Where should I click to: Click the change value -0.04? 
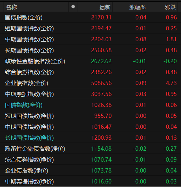click(x=170, y=170)
